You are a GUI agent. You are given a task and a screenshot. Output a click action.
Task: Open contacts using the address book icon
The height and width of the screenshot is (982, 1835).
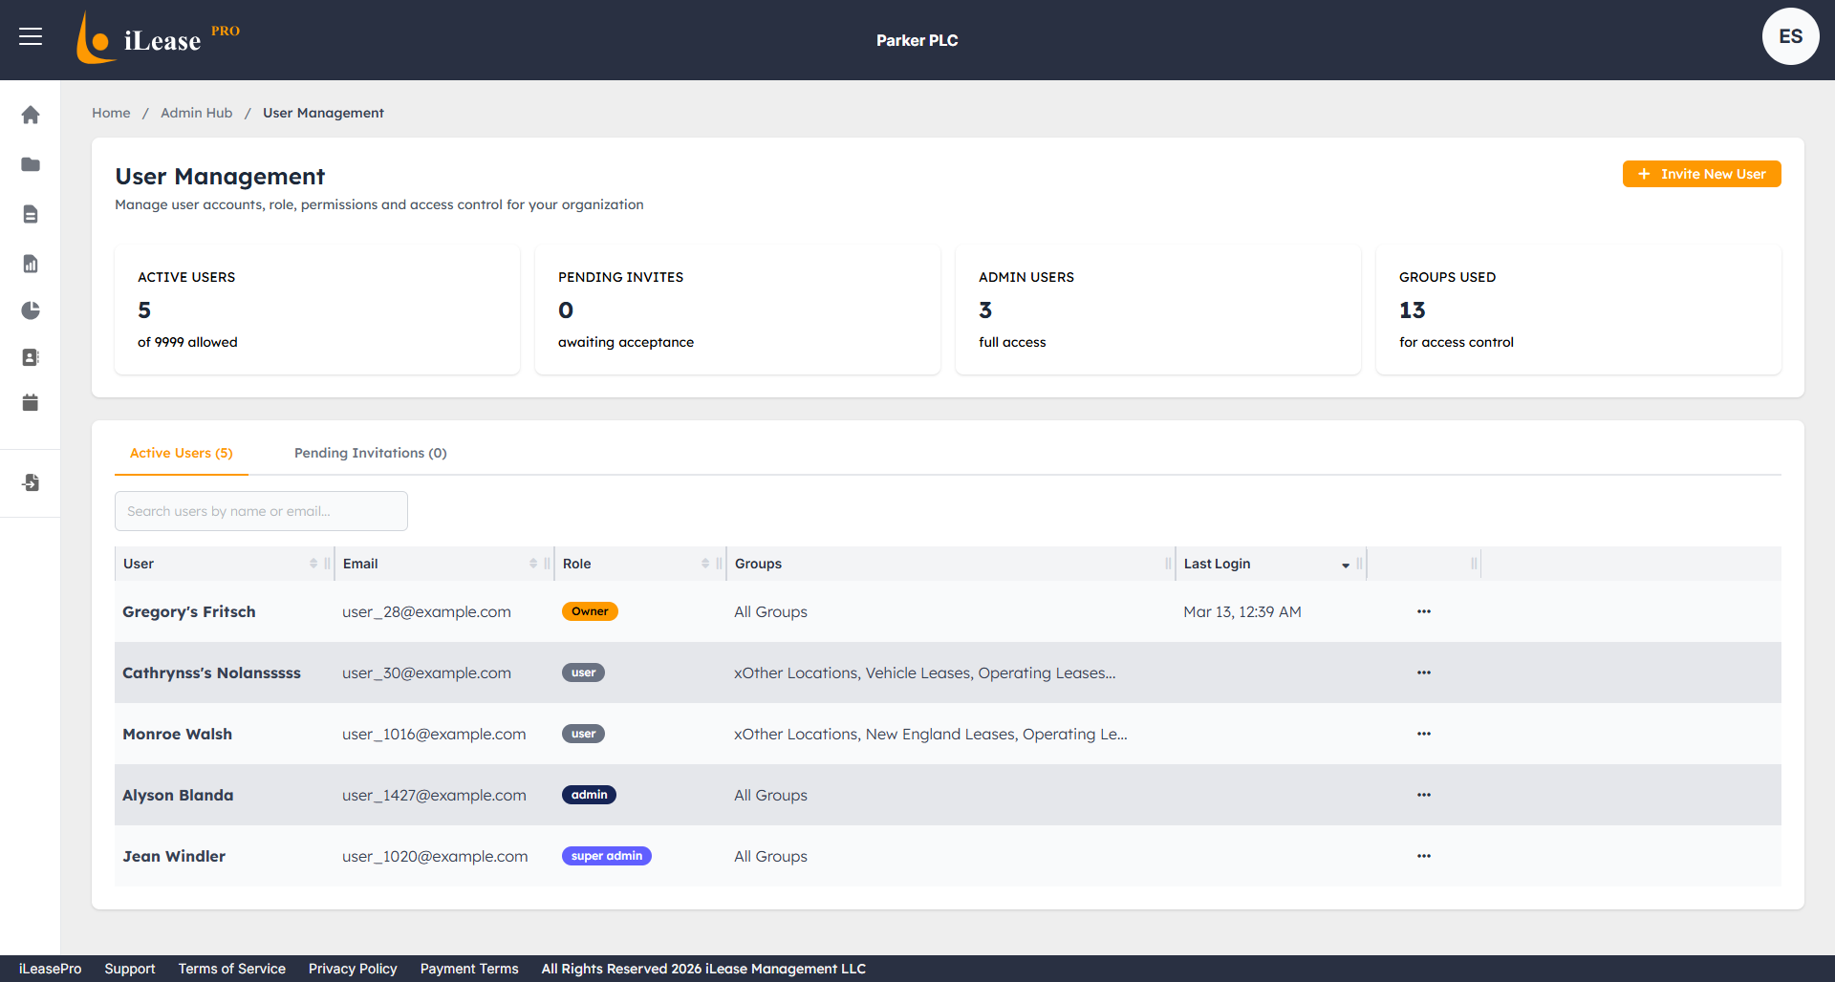[x=31, y=357]
